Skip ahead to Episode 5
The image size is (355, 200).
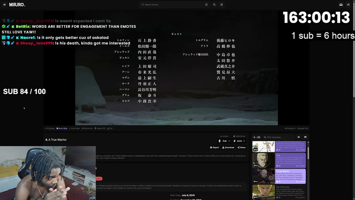pos(303,128)
